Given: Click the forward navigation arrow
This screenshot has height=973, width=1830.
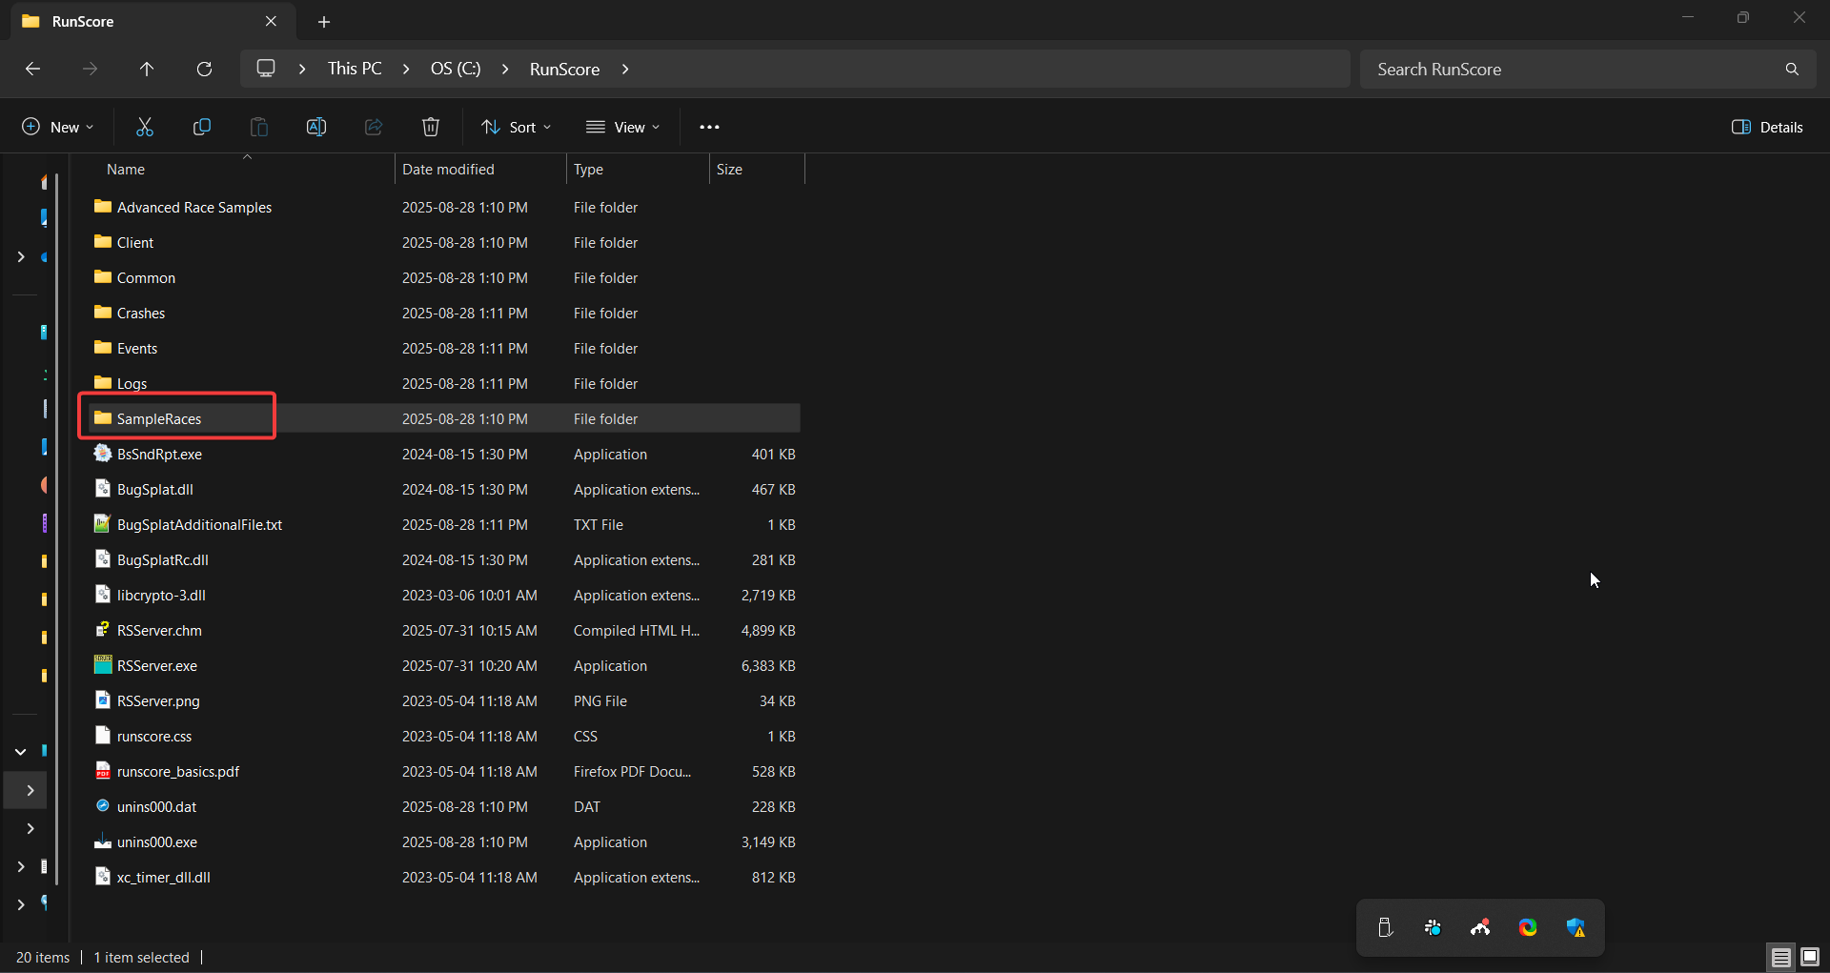Looking at the screenshot, I should coord(90,69).
